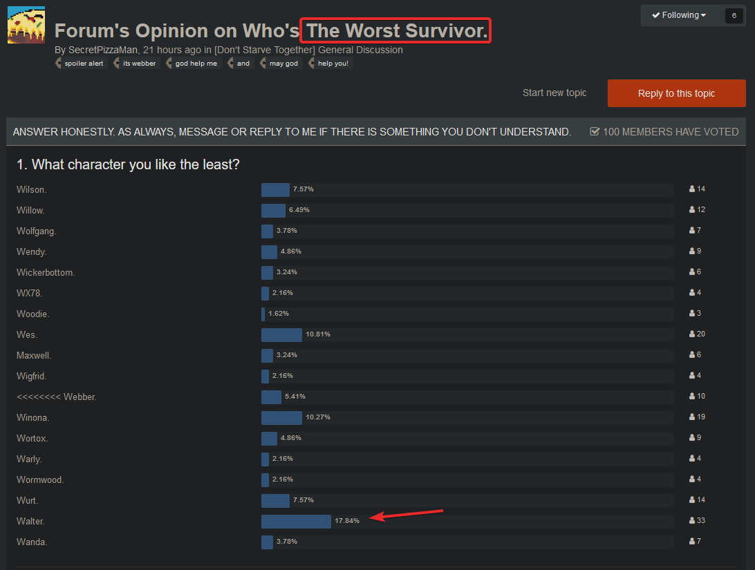Image resolution: width=755 pixels, height=570 pixels.
Task: Open the 'its webber' tag
Action: tap(139, 63)
